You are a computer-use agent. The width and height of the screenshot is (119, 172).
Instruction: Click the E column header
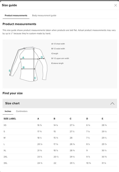click(102, 119)
